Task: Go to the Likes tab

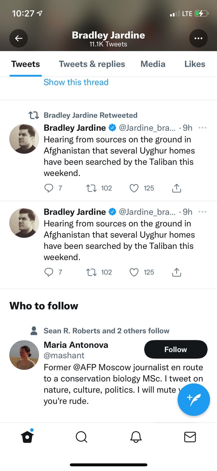Action: click(x=195, y=64)
